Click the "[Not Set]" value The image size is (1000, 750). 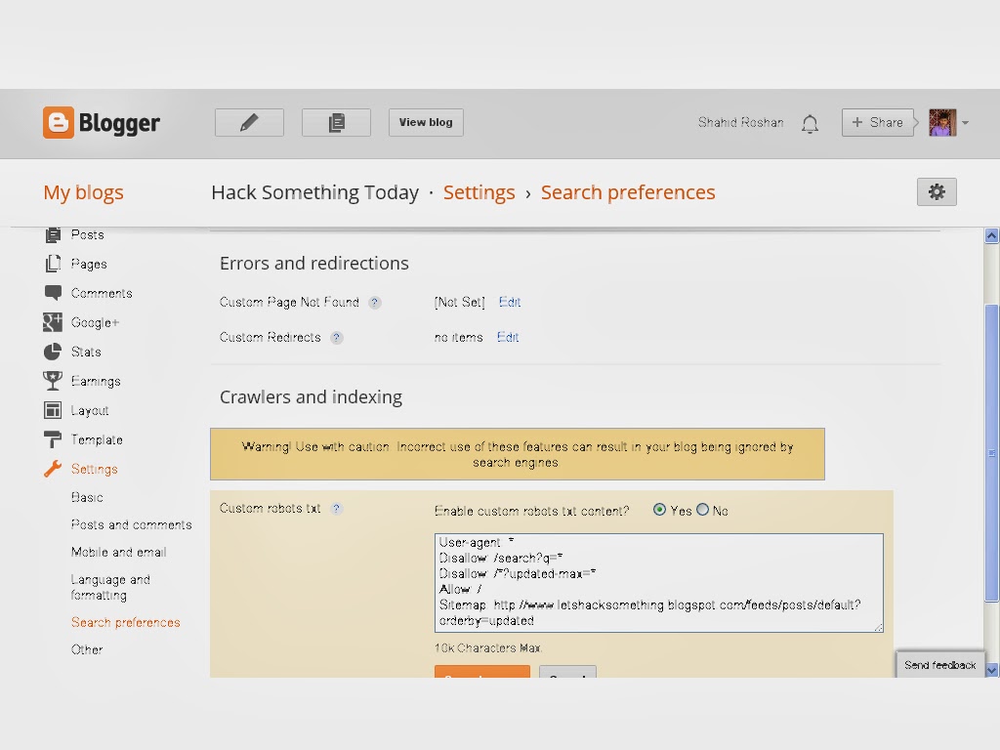(x=459, y=303)
